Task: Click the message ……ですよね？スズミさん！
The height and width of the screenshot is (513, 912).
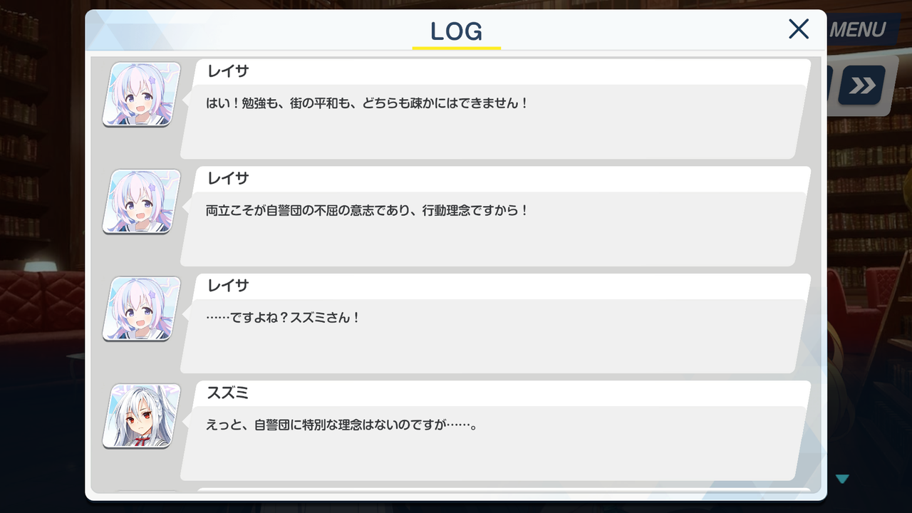Action: point(283,318)
